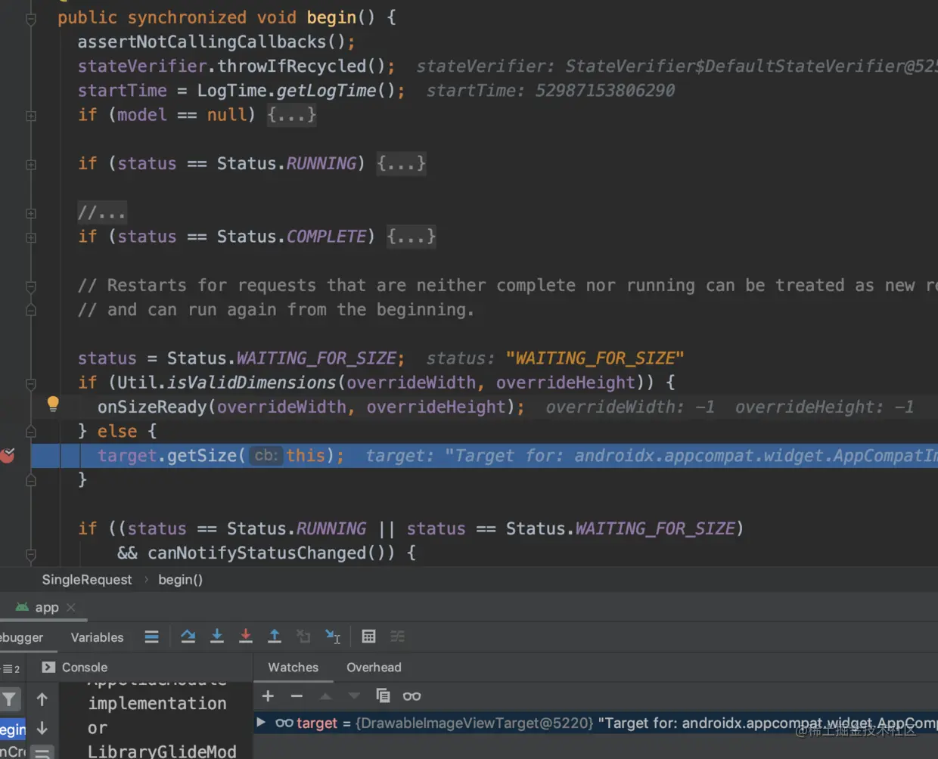Toggle the breakpoint at target.getSize line
Viewport: 938px width, 759px height.
8,455
